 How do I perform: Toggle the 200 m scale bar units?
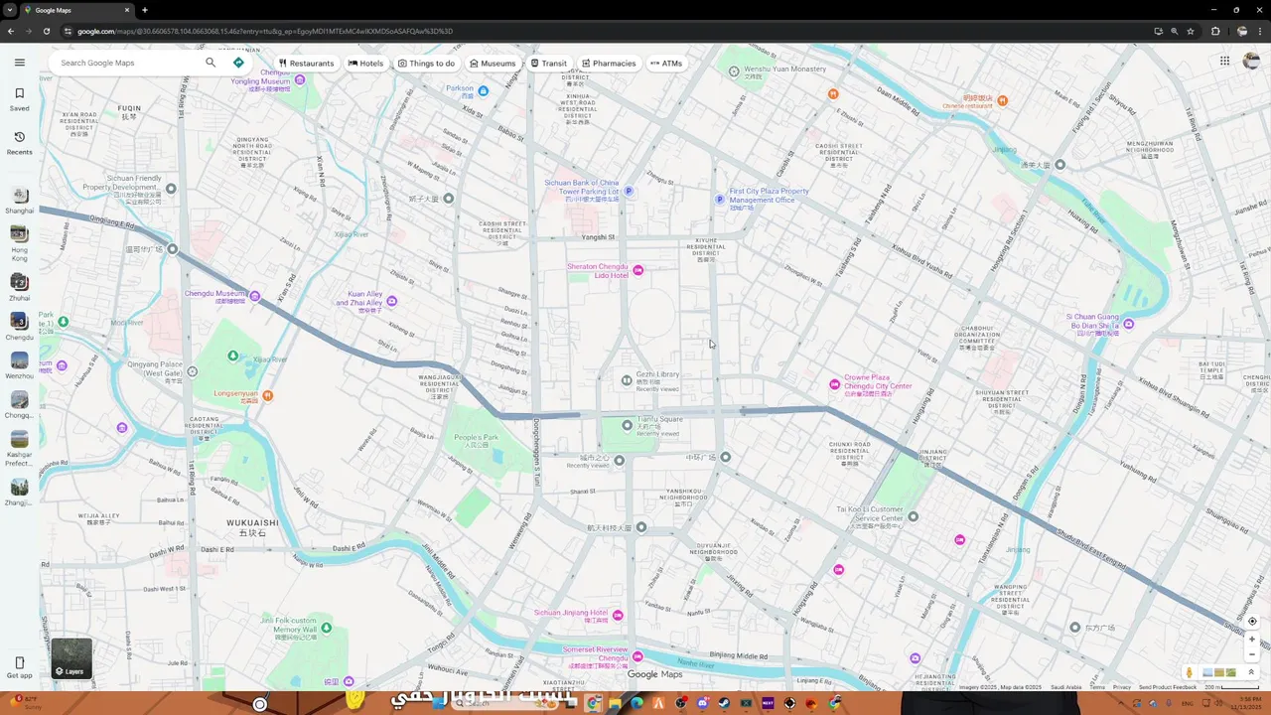click(1231, 687)
